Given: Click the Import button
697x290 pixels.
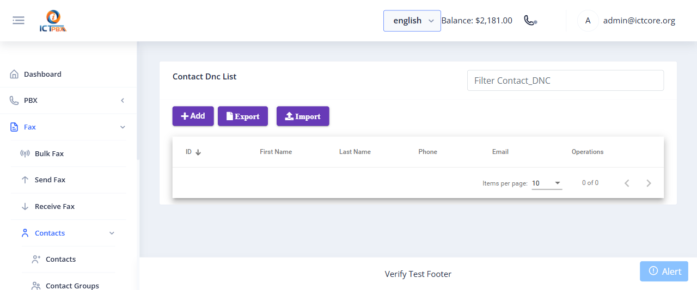Looking at the screenshot, I should [x=303, y=116].
